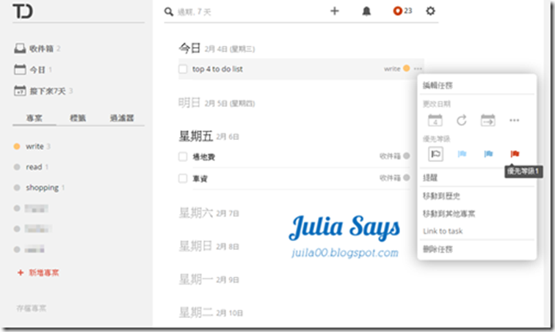Click 新增專案 to add a project

coord(44,273)
